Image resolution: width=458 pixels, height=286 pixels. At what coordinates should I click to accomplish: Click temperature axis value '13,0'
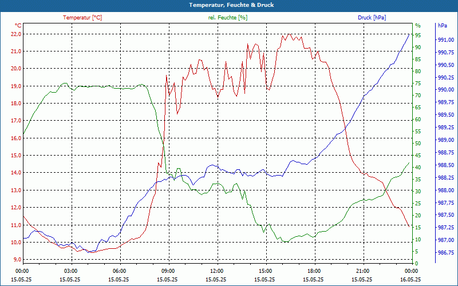coord(16,190)
